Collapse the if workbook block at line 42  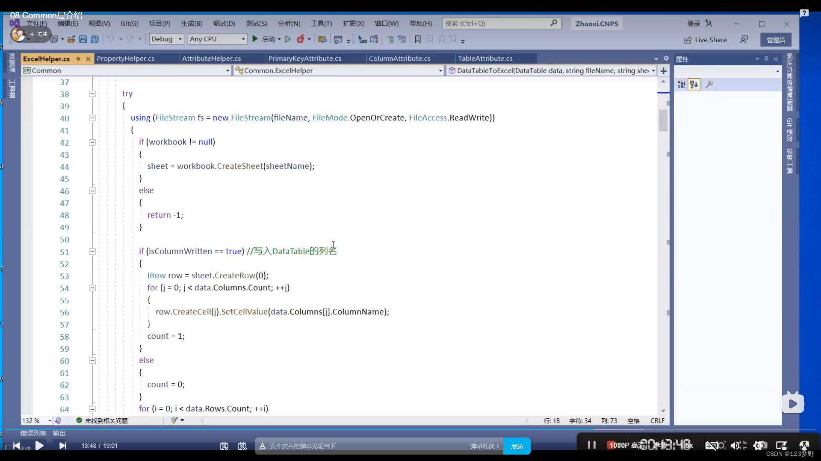coord(92,142)
